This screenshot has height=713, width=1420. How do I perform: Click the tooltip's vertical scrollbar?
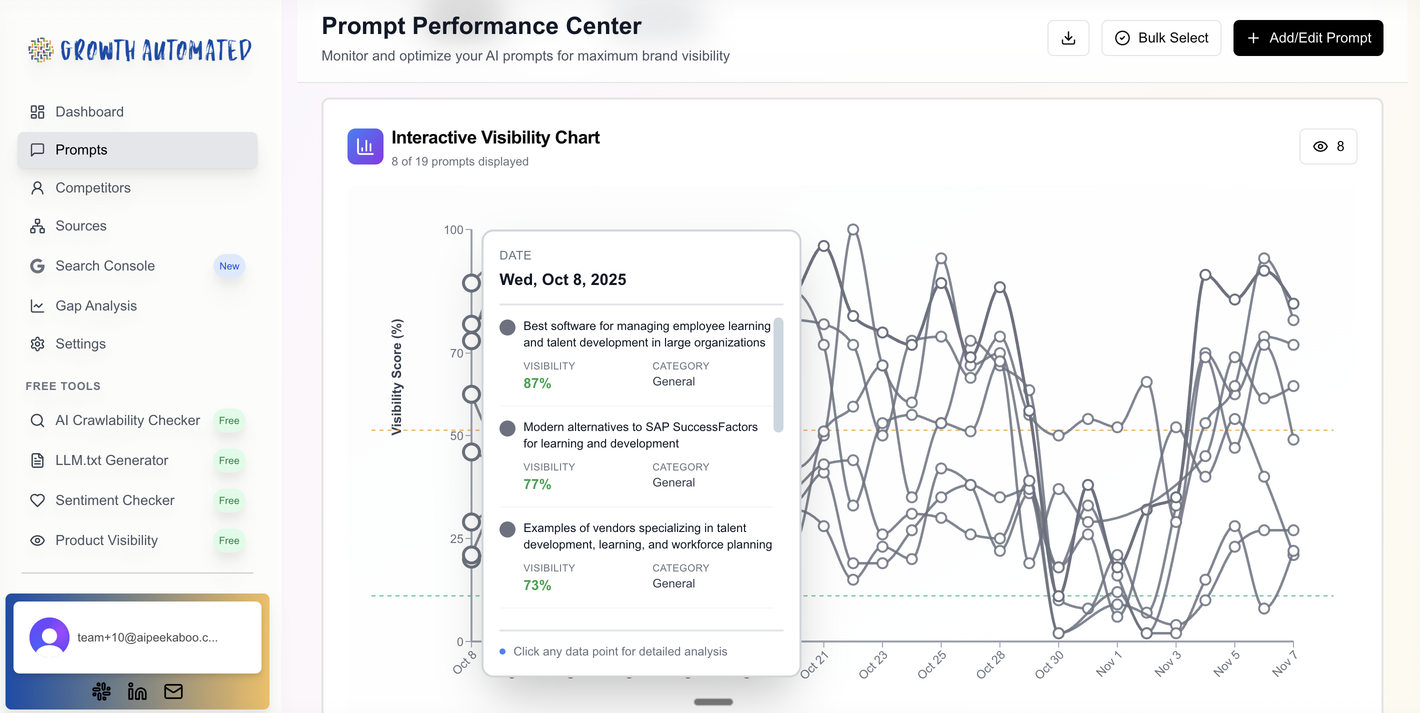click(778, 375)
